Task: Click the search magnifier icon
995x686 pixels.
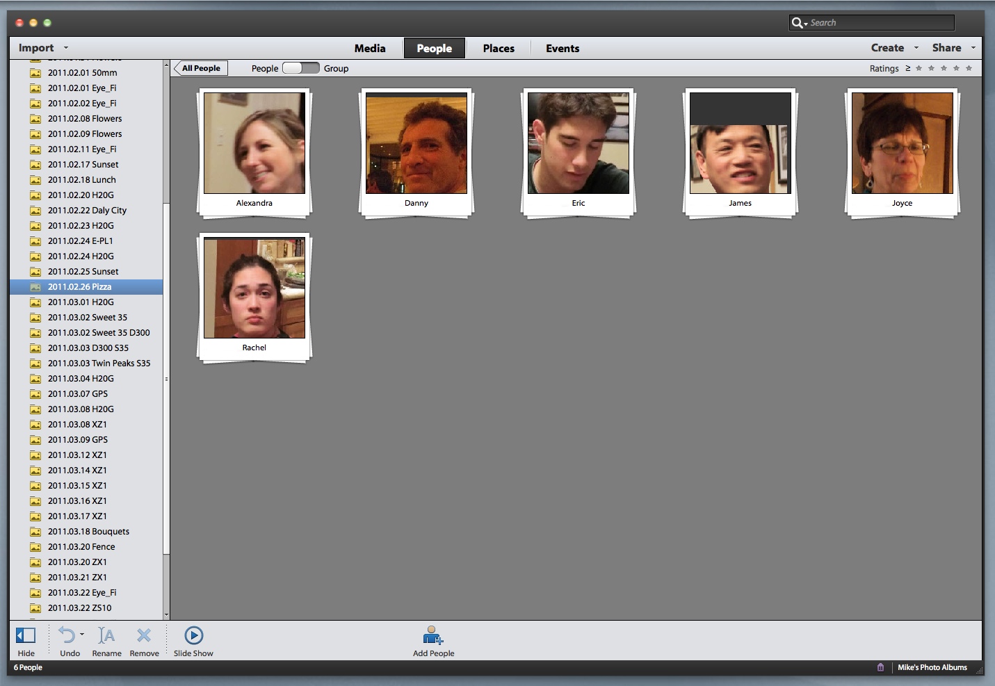Action: [x=798, y=23]
